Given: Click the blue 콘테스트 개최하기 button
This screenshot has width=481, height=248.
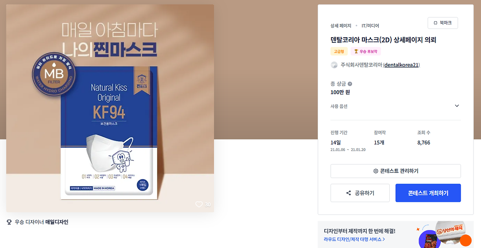Looking at the screenshot, I should tap(428, 193).
